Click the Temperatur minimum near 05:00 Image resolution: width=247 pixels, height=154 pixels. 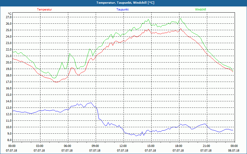56,82
